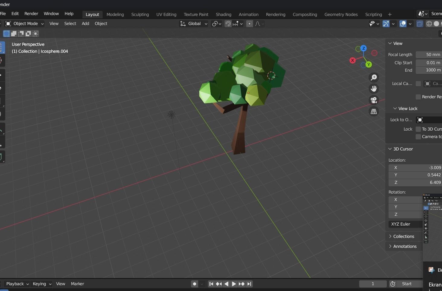Select wireframe viewport shading

pyautogui.click(x=429, y=24)
